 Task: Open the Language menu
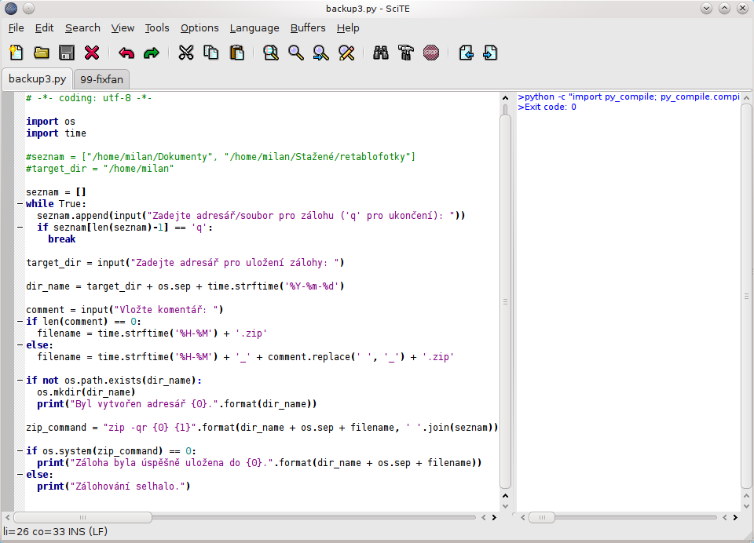click(x=254, y=28)
